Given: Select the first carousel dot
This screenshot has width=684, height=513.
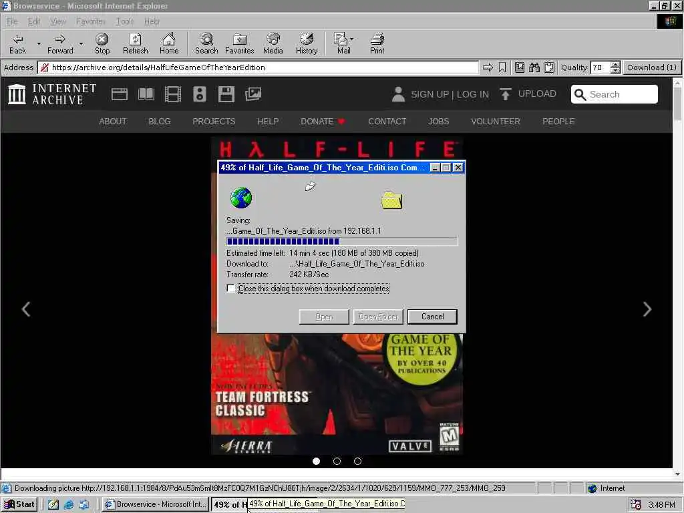Looking at the screenshot, I should 316,461.
